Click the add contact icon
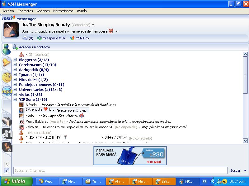This screenshot has width=249, height=186. point(15,47)
